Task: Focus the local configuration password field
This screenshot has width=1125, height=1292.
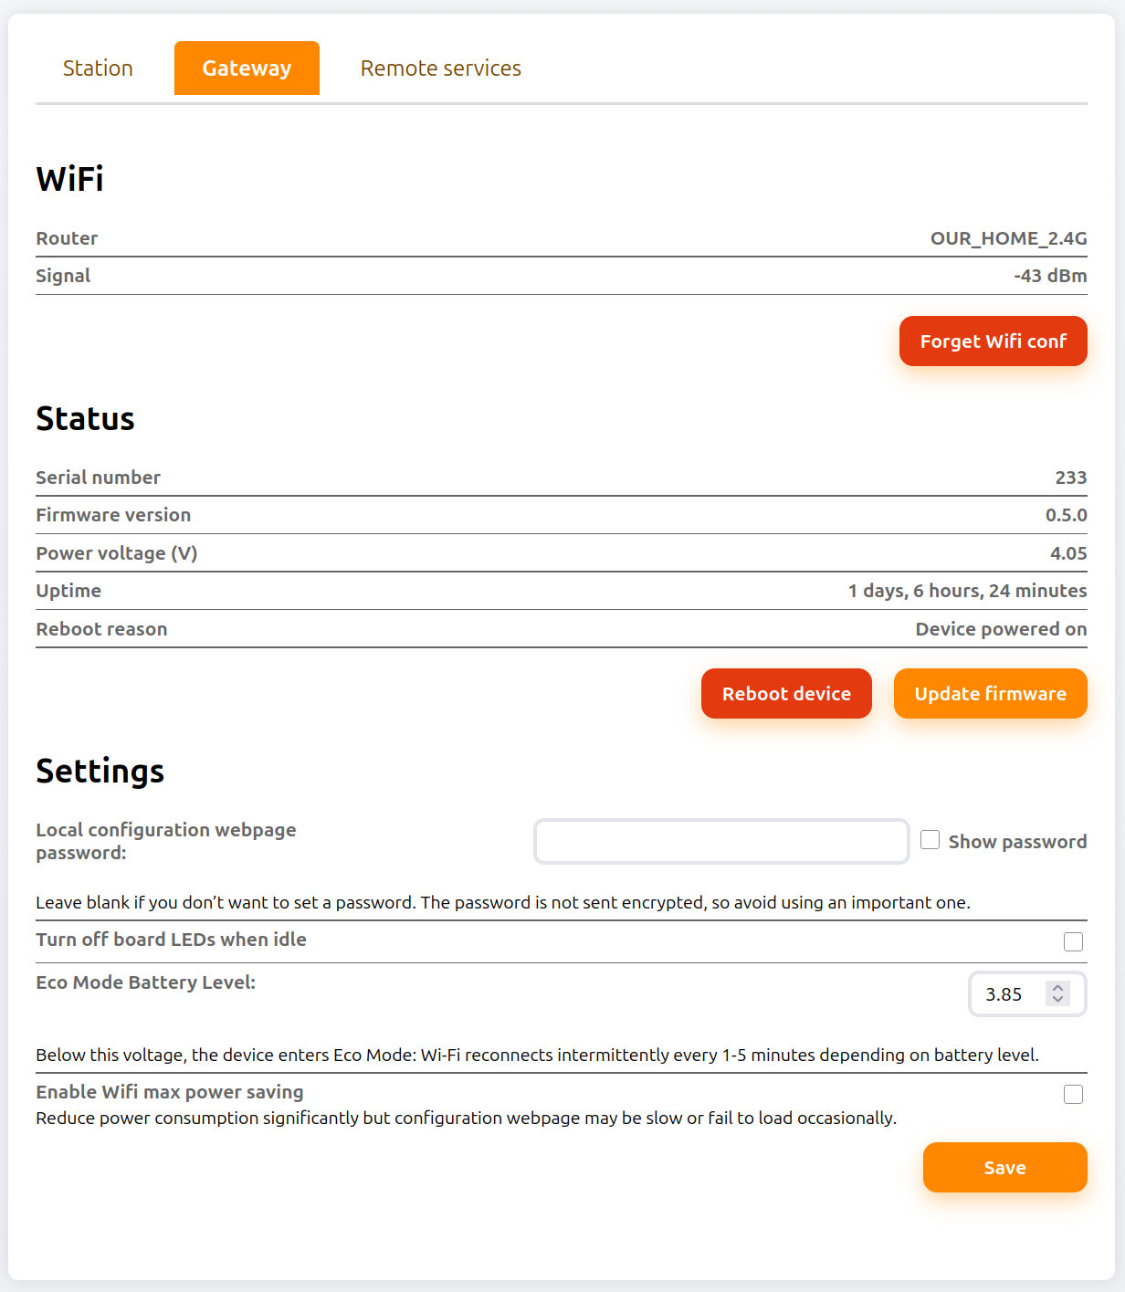Action: pyautogui.click(x=720, y=842)
